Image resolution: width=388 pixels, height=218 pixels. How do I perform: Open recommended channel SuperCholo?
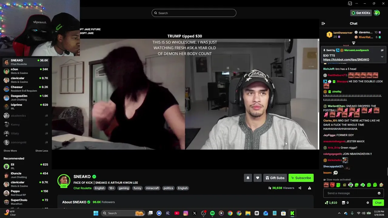26,202
